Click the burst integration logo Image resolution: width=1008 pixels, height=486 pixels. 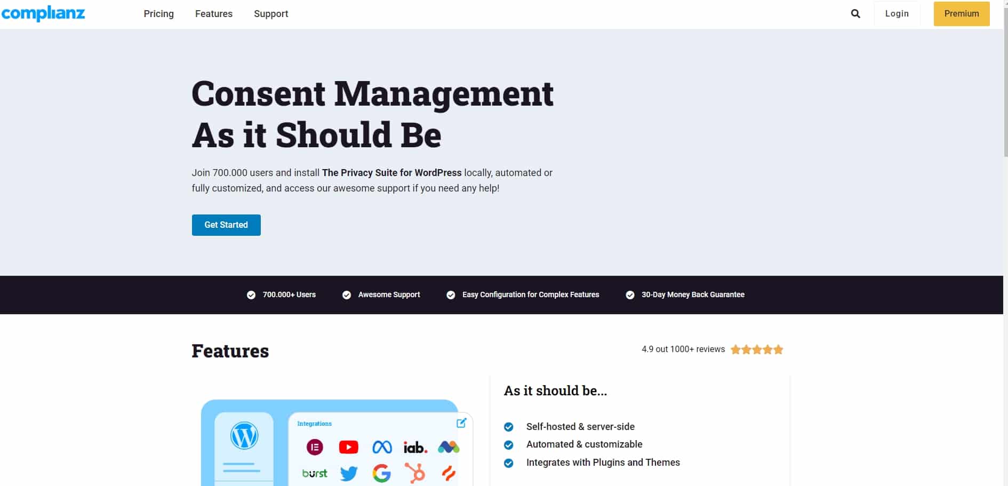[x=315, y=473]
